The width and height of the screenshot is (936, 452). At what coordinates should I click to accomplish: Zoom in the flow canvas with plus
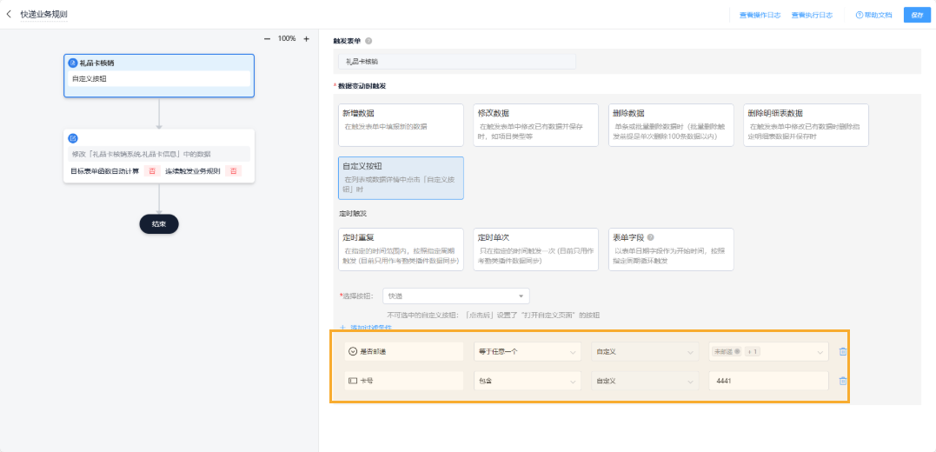click(x=306, y=39)
